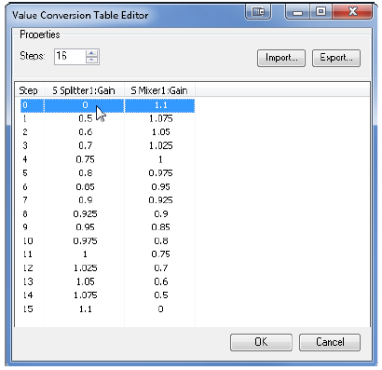
Task: Click the Step column header
Action: pos(30,90)
